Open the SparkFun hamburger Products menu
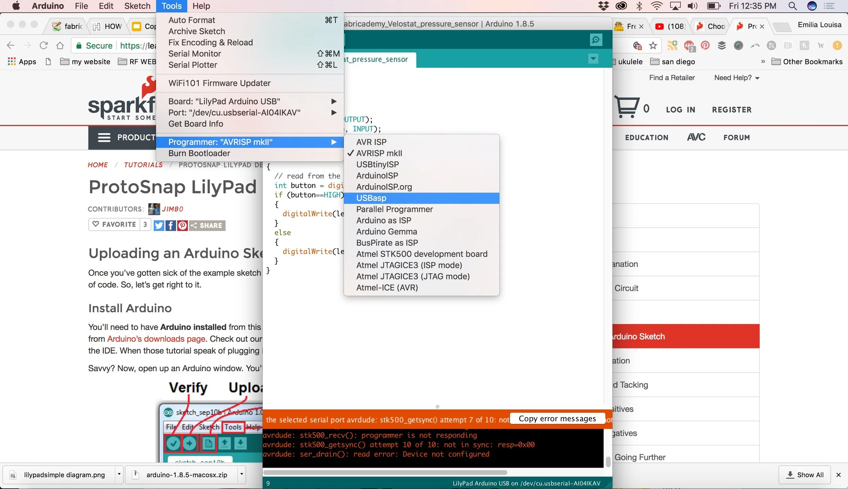This screenshot has width=848, height=489. (x=104, y=137)
